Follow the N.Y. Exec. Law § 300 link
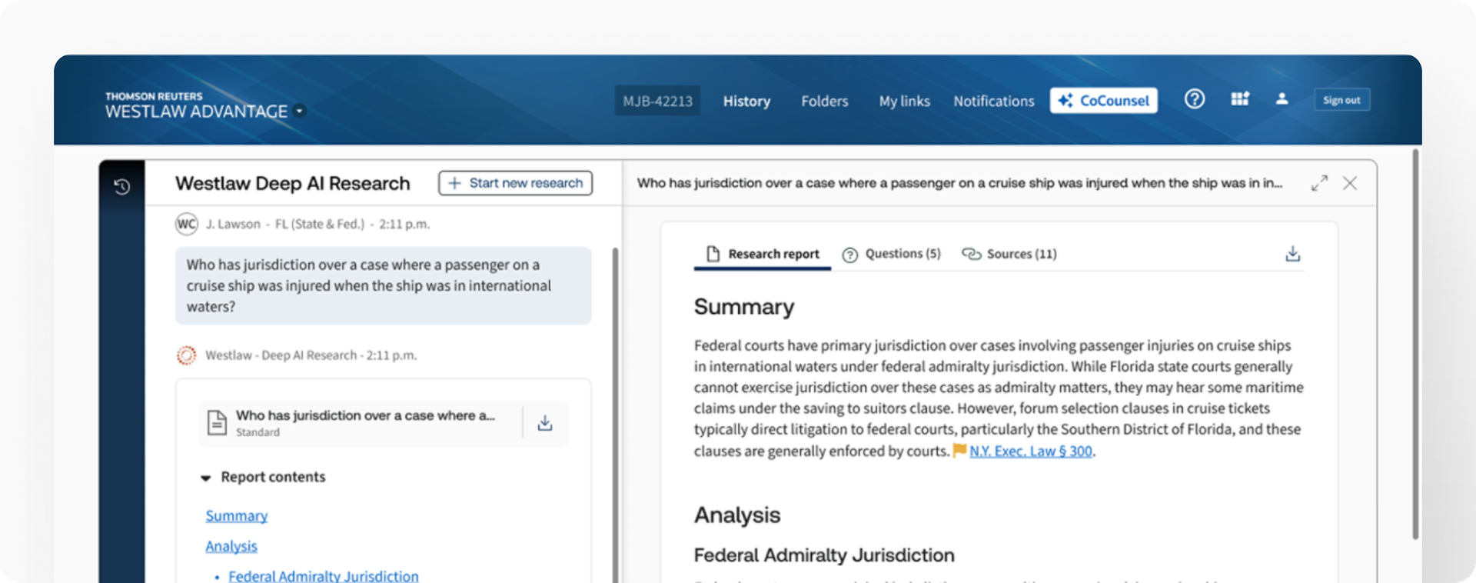Image resolution: width=1476 pixels, height=583 pixels. [1030, 451]
